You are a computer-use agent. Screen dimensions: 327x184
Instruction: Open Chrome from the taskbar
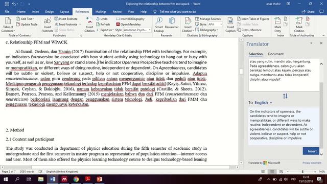pos(76,179)
